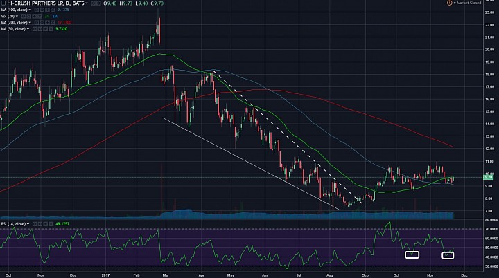Image resolution: width=499 pixels, height=278 pixels.
Task: Click the low price L9.40 readout
Action: (141, 3)
